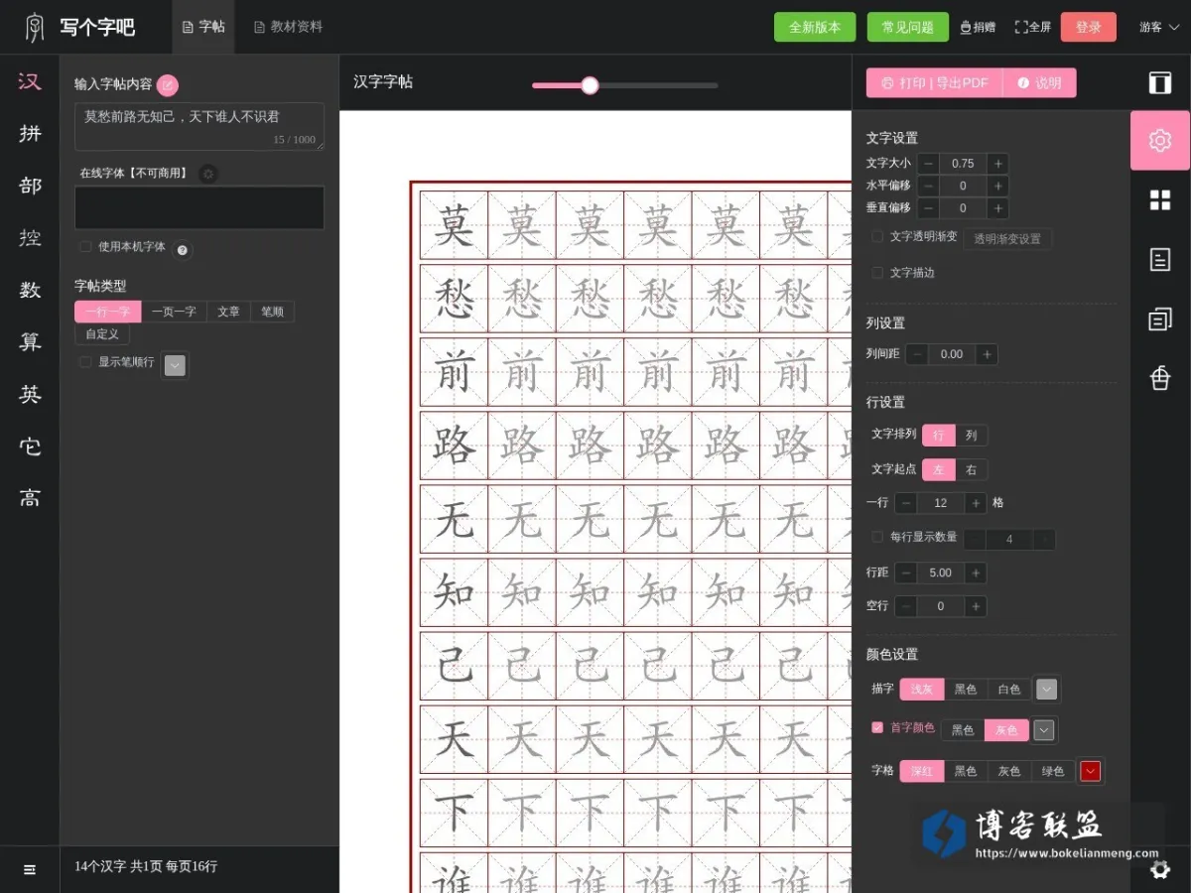Click the 输入字帖内容 text area
This screenshot has height=893, width=1191.
(x=199, y=126)
